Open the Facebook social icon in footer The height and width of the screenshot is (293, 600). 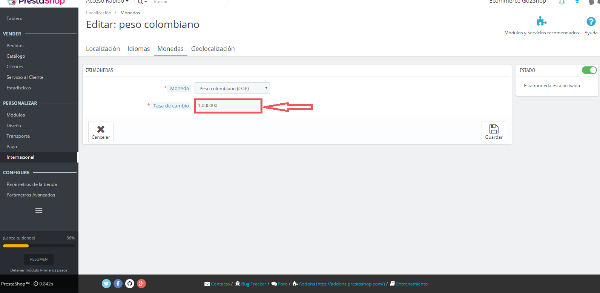(118, 284)
